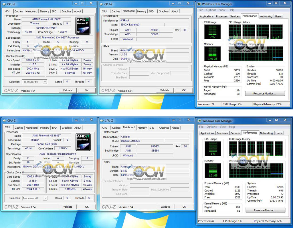
Task: Click the specification text 'AMD Processor model unknown'
Action: click(58, 154)
